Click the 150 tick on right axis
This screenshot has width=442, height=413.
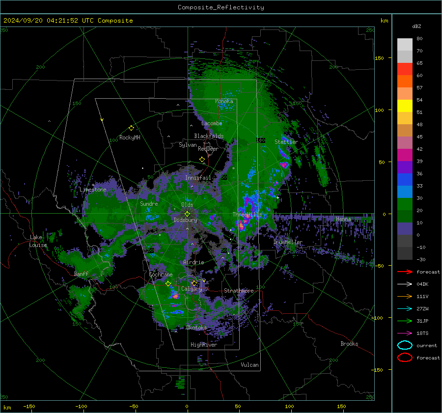380,58
